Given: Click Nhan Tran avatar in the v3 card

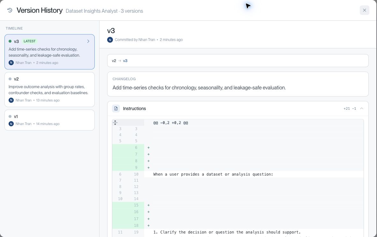Looking at the screenshot, I should point(11,63).
